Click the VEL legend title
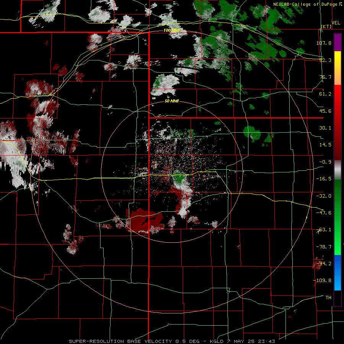Image resolution: width=344 pixels, height=344 pixels. pos(336,23)
